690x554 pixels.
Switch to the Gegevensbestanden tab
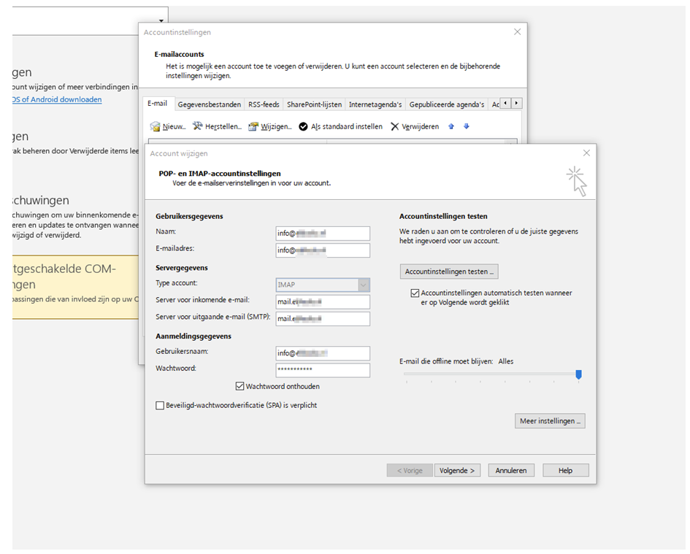pos(209,104)
